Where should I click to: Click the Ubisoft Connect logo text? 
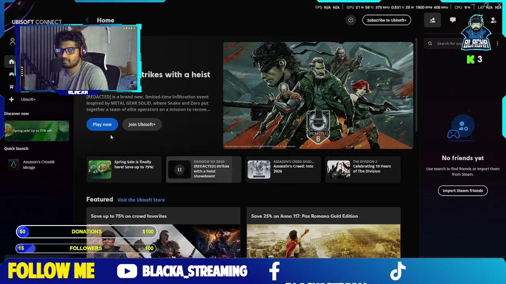[x=37, y=22]
